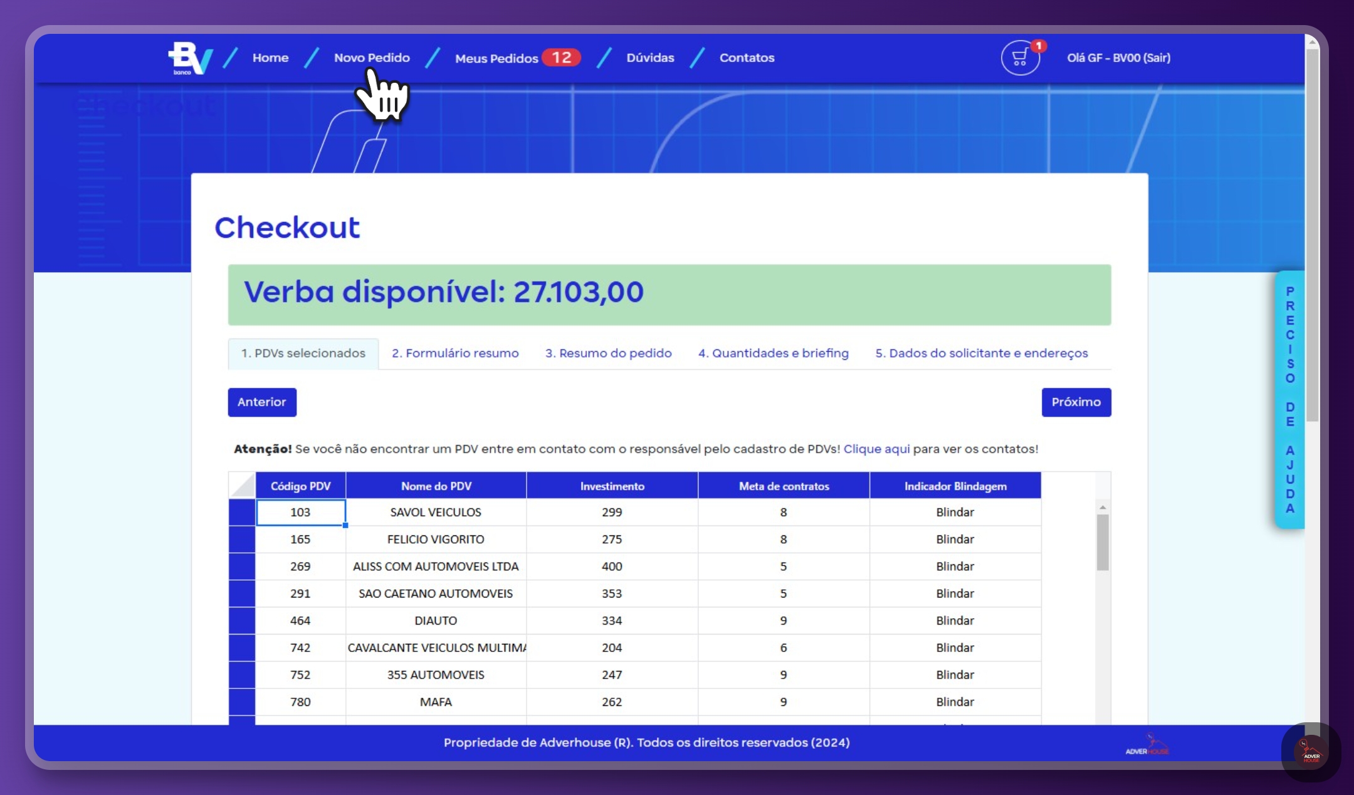1354x795 pixels.
Task: Click the Checkout page heading
Action: tap(287, 228)
